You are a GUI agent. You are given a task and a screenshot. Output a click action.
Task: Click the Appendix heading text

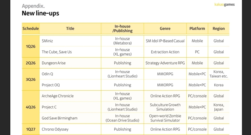[33, 6]
